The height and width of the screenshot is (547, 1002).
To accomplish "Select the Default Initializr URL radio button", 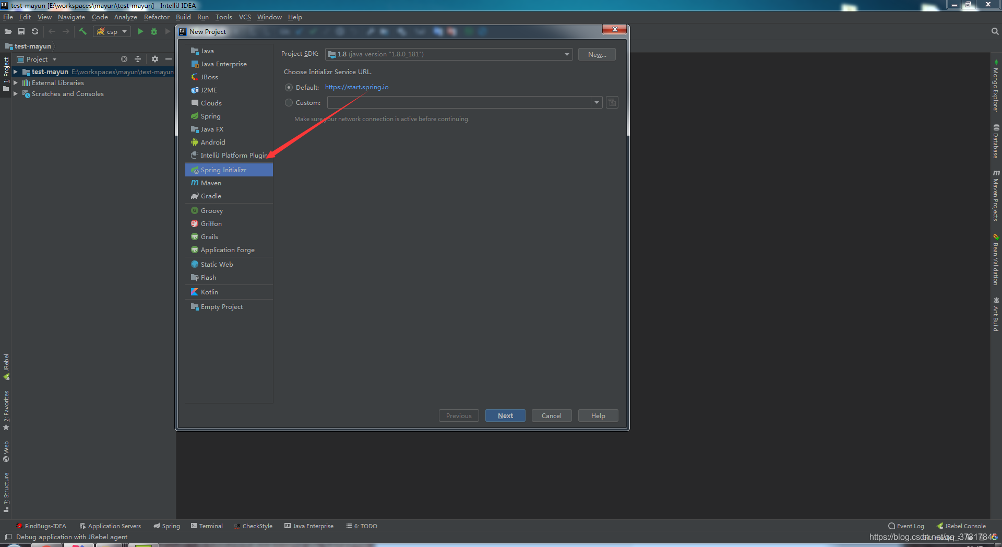I will 289,87.
